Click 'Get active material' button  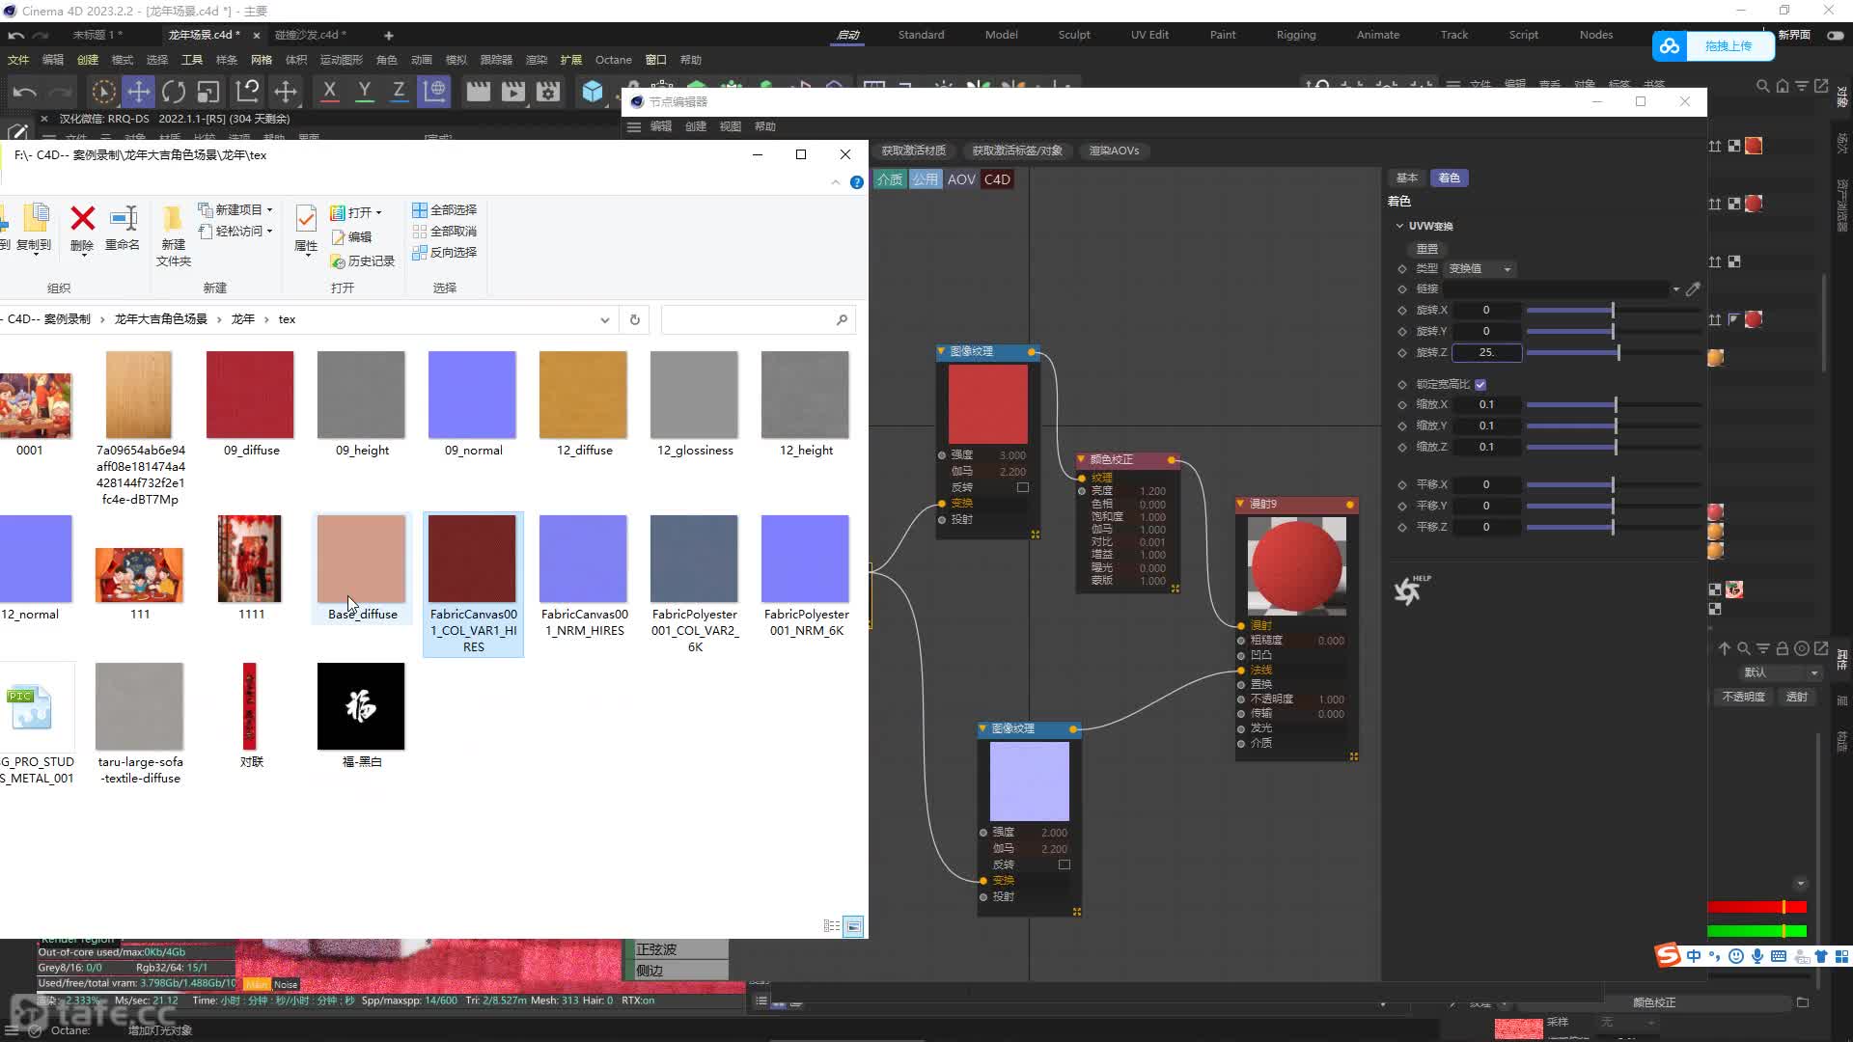point(914,151)
